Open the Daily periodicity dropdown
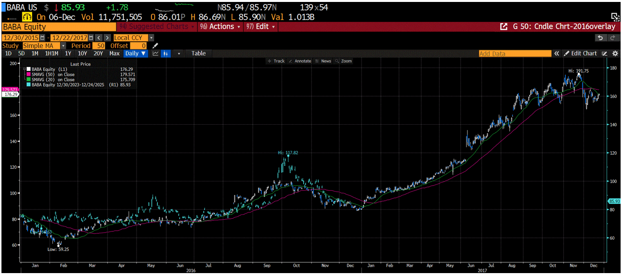This screenshot has height=276, width=624. tap(136, 53)
